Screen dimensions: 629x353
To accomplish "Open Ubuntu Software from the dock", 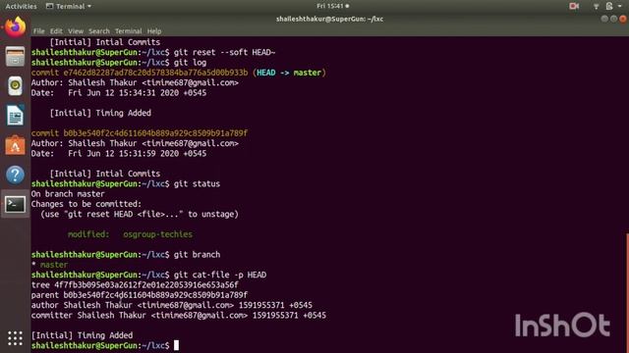I will pyautogui.click(x=16, y=145).
